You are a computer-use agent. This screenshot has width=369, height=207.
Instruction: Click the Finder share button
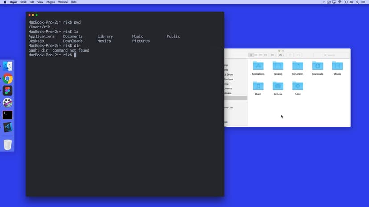290,55
